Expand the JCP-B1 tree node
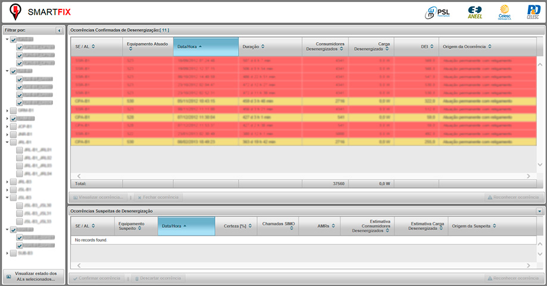 [x=7, y=126]
